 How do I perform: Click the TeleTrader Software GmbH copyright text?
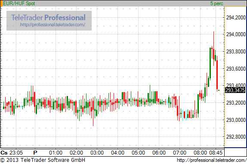pyautogui.click(x=43, y=160)
